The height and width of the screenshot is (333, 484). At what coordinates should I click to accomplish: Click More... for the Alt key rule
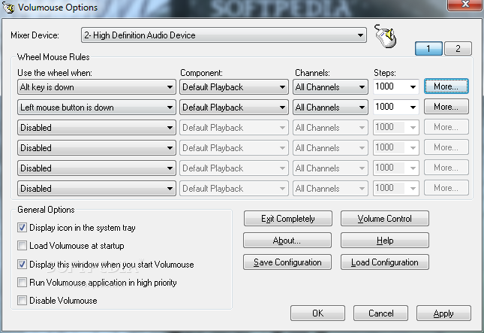(x=446, y=86)
